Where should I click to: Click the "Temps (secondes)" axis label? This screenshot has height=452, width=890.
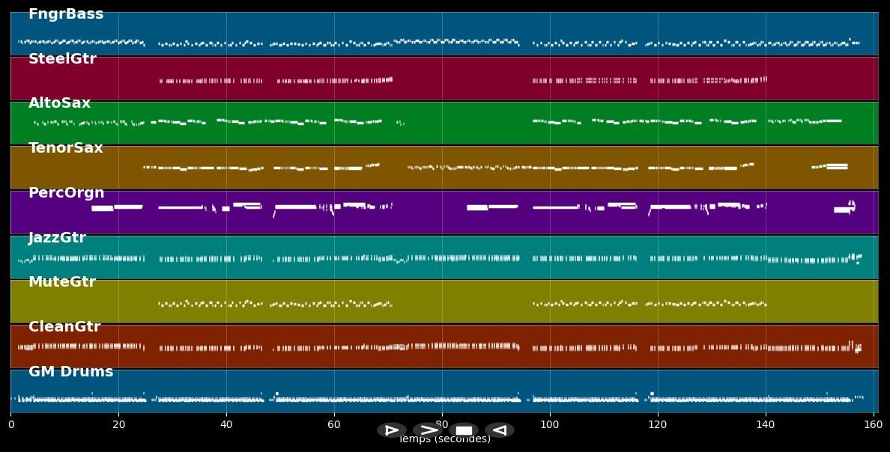444,439
